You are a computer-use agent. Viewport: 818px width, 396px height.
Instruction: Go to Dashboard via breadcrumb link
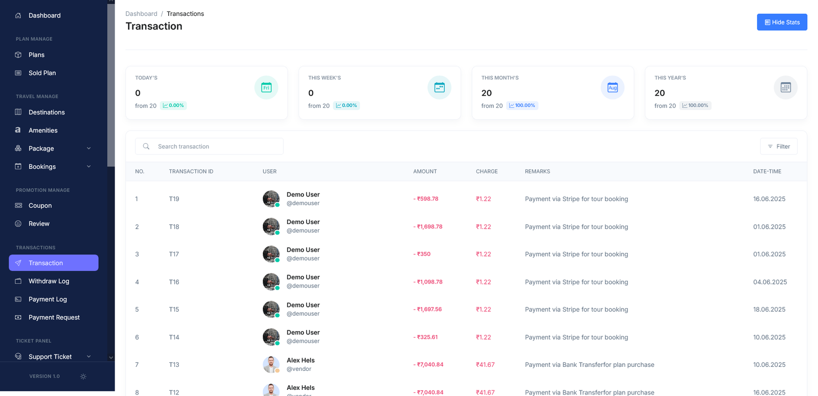[x=141, y=14]
